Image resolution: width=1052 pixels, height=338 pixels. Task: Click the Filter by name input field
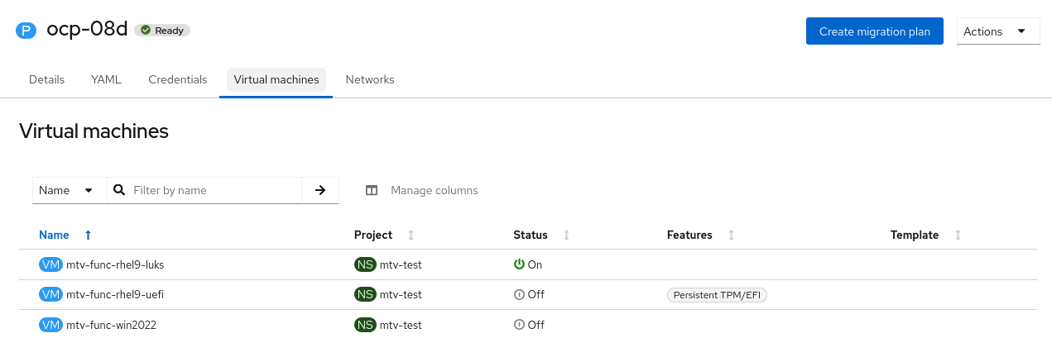pos(214,190)
